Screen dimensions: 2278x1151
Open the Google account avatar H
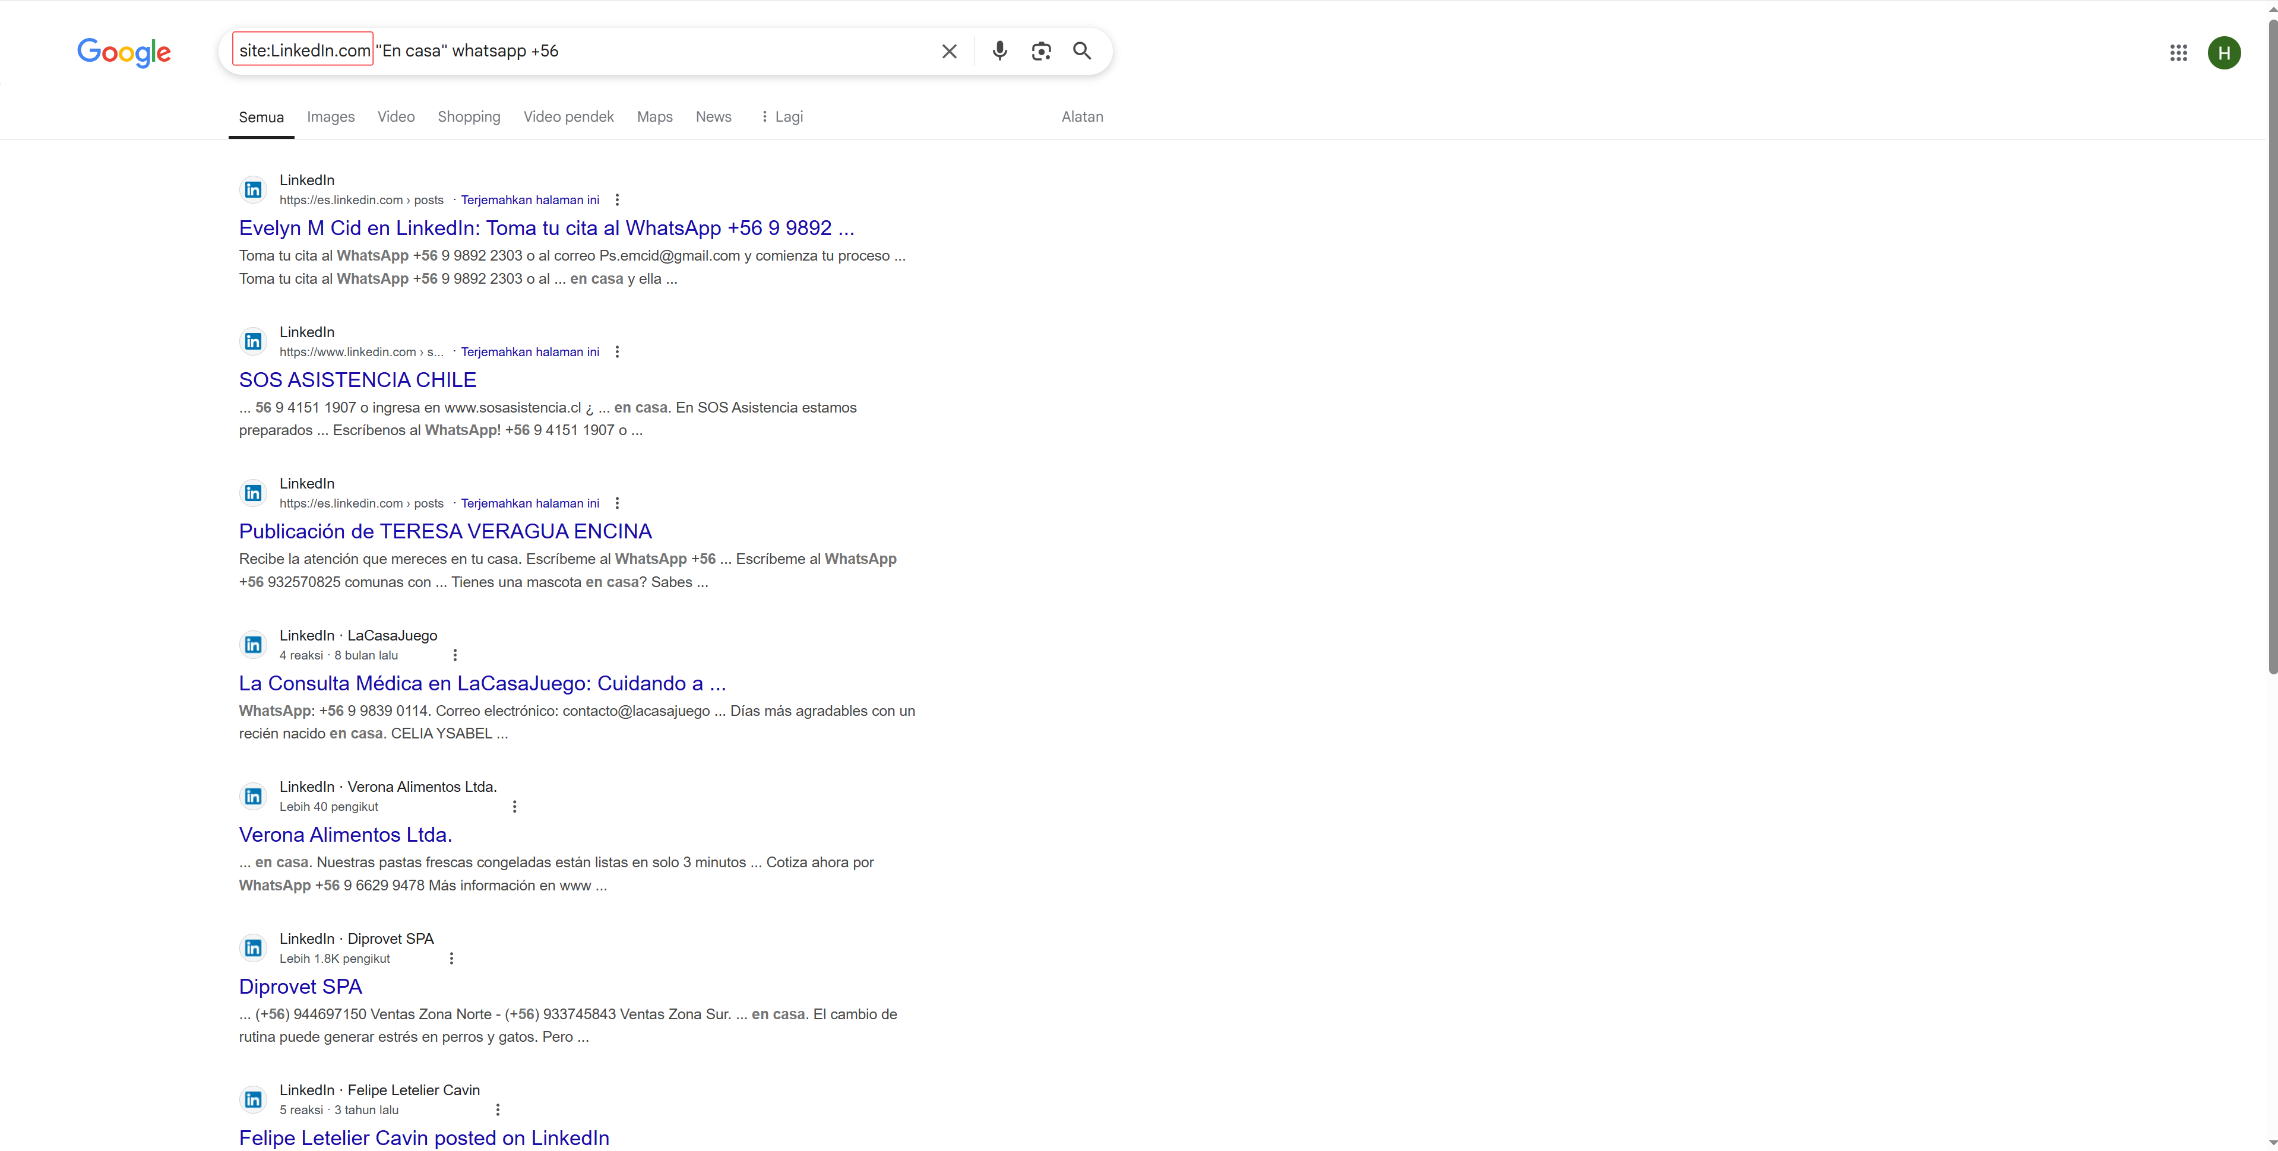2223,53
